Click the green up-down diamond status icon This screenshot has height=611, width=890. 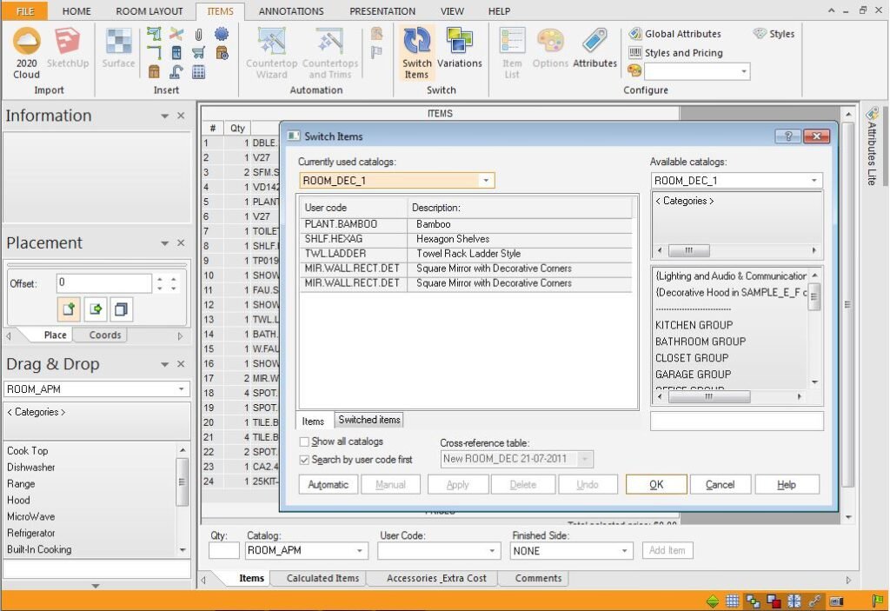713,601
